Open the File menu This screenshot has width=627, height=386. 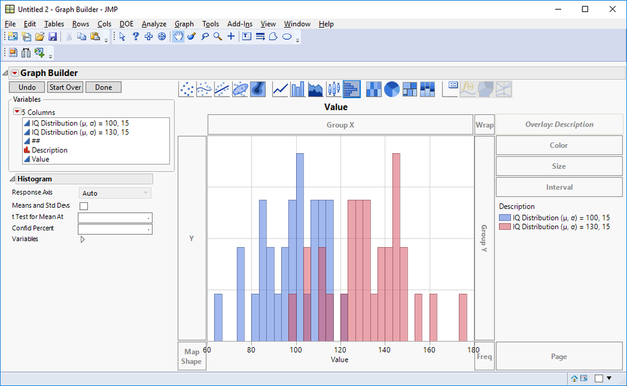click(10, 24)
